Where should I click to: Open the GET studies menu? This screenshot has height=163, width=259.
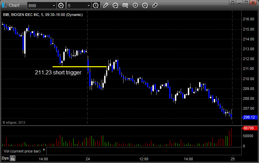click(125, 5)
